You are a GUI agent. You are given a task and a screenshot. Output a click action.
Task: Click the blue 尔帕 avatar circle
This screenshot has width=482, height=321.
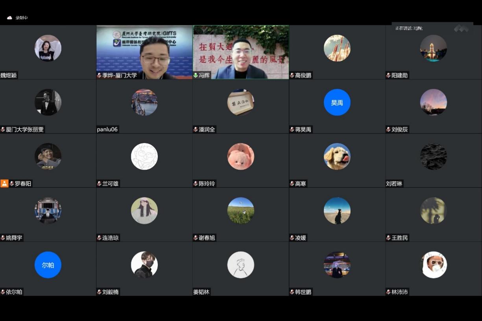click(48, 265)
